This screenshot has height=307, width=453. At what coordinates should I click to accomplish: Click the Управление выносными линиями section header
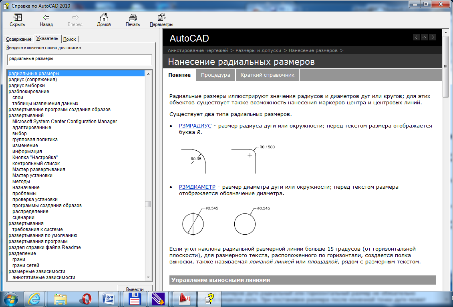tap(302, 280)
